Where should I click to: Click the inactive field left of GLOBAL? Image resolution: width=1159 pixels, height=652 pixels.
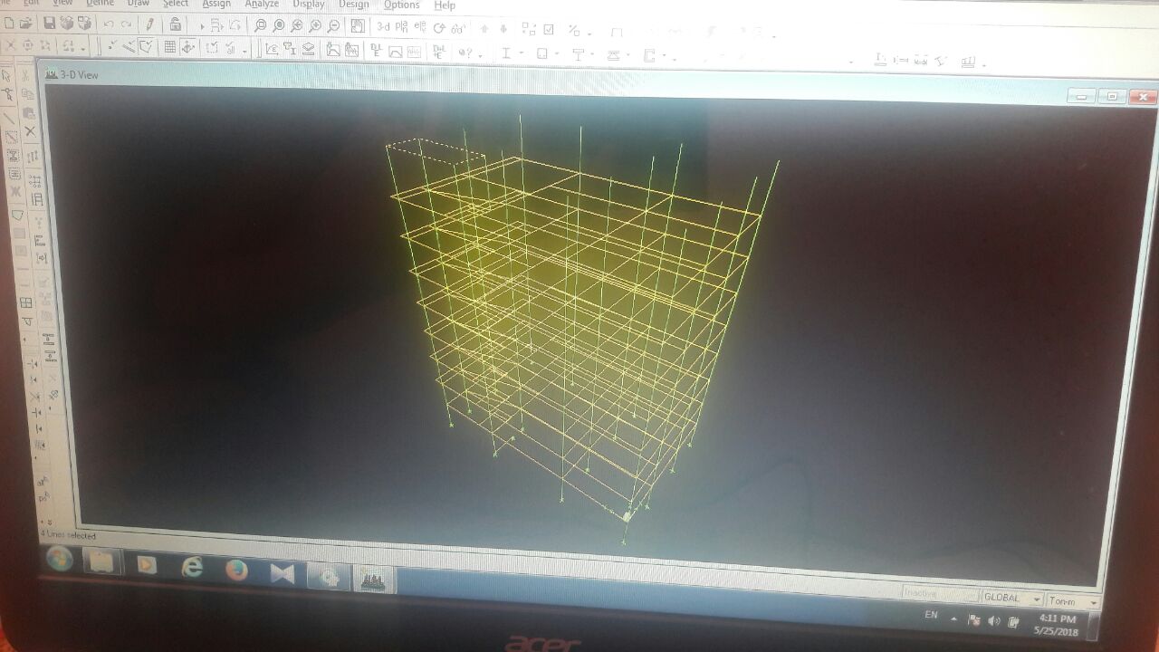tap(939, 595)
